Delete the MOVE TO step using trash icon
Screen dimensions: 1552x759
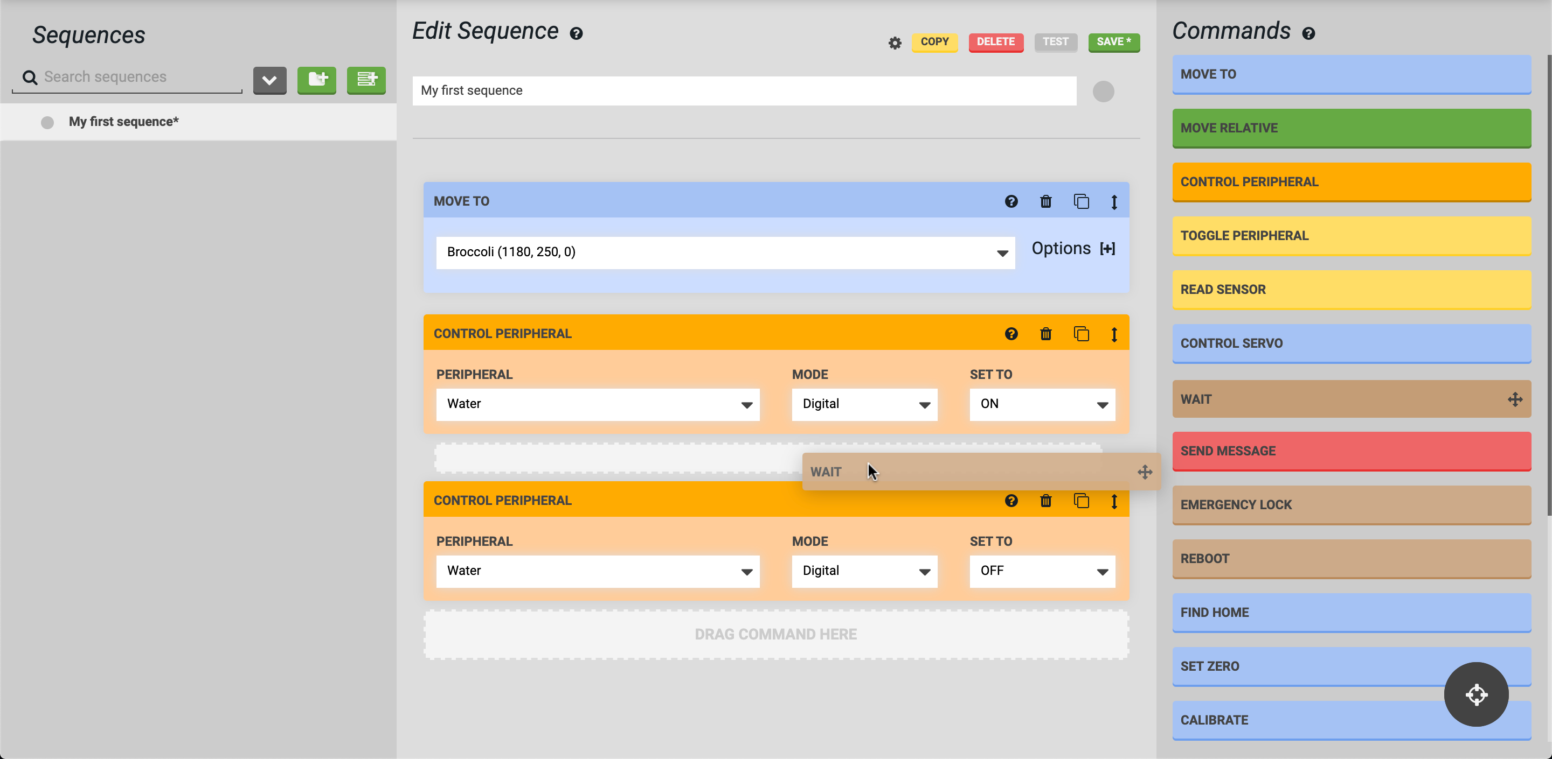tap(1046, 202)
